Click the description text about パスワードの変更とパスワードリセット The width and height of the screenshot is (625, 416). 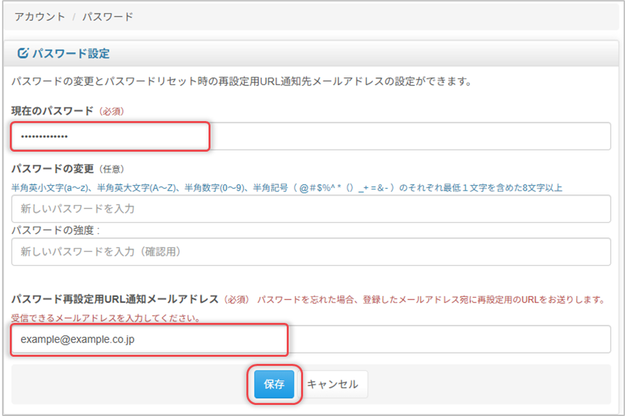coord(242,81)
